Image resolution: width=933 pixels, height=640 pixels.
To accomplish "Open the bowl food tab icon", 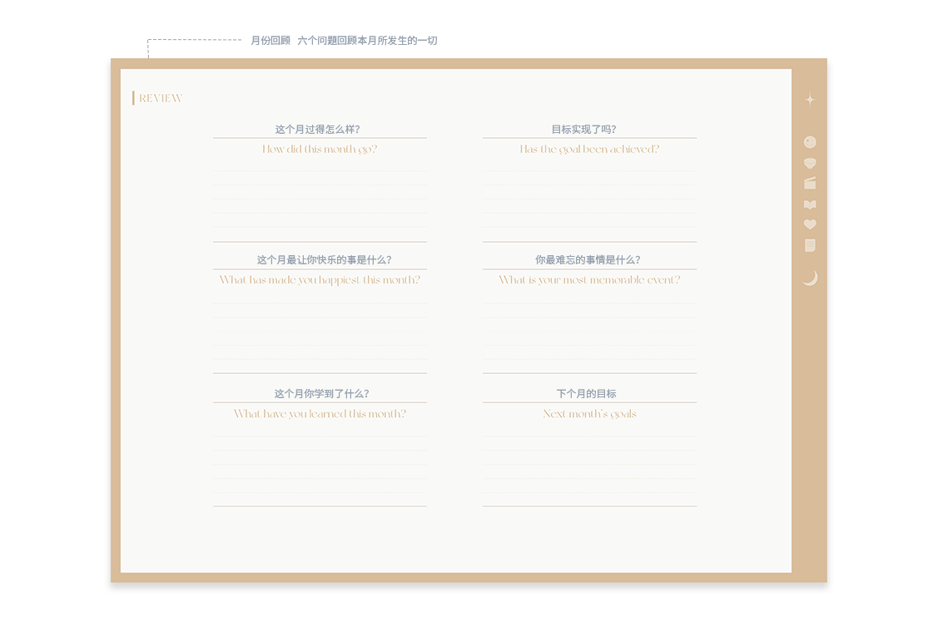I will 810,164.
